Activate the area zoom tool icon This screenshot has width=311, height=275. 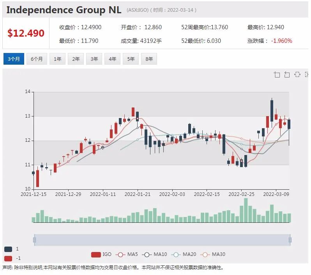click(x=277, y=74)
